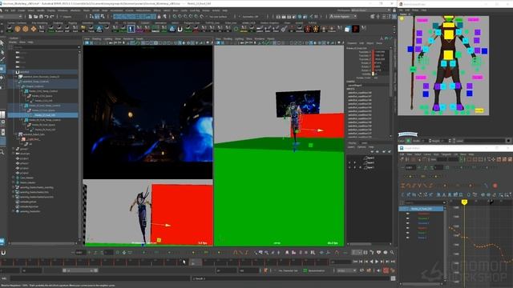This screenshot has height=288, width=513.
Task: Open the menu set dropdown
Action: tap(11, 16)
